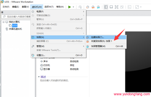Select 拍摄快照(T)... in the submenu
Image resolution: width=151 pixels, height=97 pixels.
[106, 37]
